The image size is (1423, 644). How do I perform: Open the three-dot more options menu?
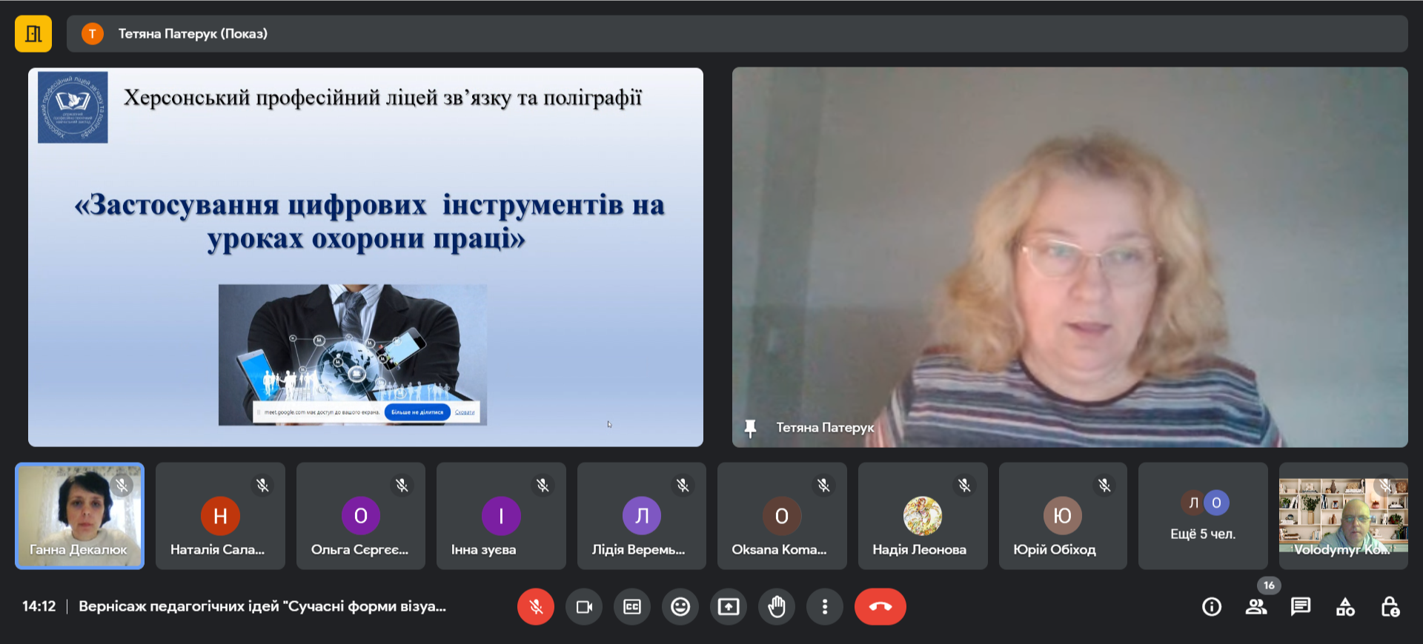pos(825,607)
